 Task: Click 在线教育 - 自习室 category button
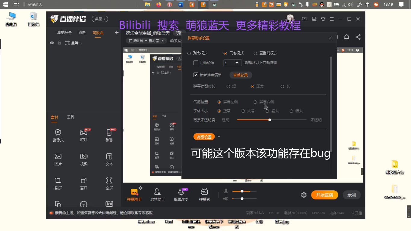[x=146, y=41]
